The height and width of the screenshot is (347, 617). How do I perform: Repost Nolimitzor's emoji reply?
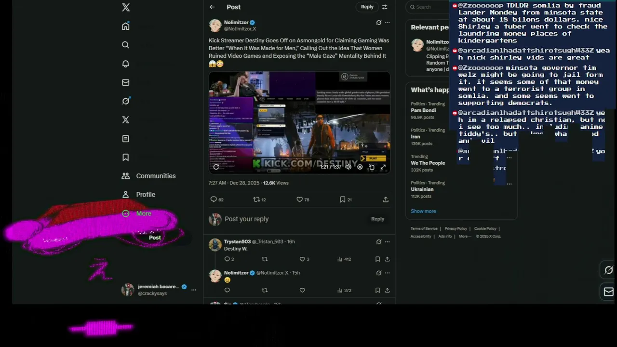point(265,290)
